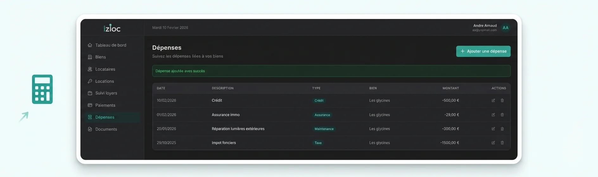This screenshot has width=598, height=177.
Task: Delete the Crédit expense row
Action: (x=502, y=101)
